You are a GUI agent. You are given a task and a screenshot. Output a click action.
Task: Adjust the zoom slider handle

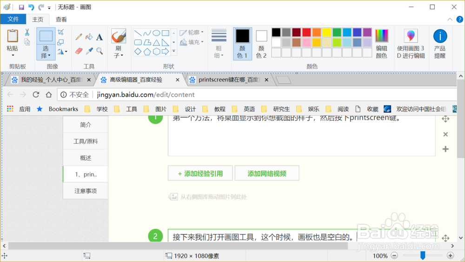423,255
